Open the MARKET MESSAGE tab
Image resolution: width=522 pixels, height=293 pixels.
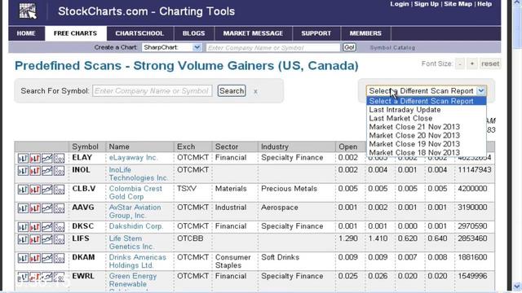[x=253, y=33]
